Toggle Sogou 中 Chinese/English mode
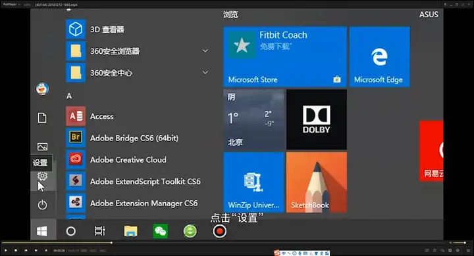 [x=283, y=253]
